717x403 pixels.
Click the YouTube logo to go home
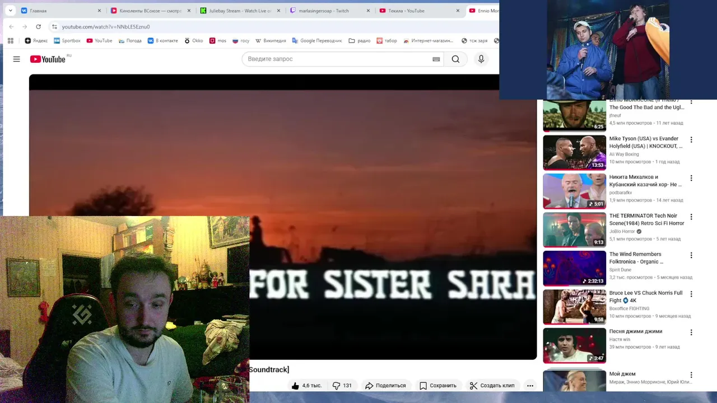[48, 59]
